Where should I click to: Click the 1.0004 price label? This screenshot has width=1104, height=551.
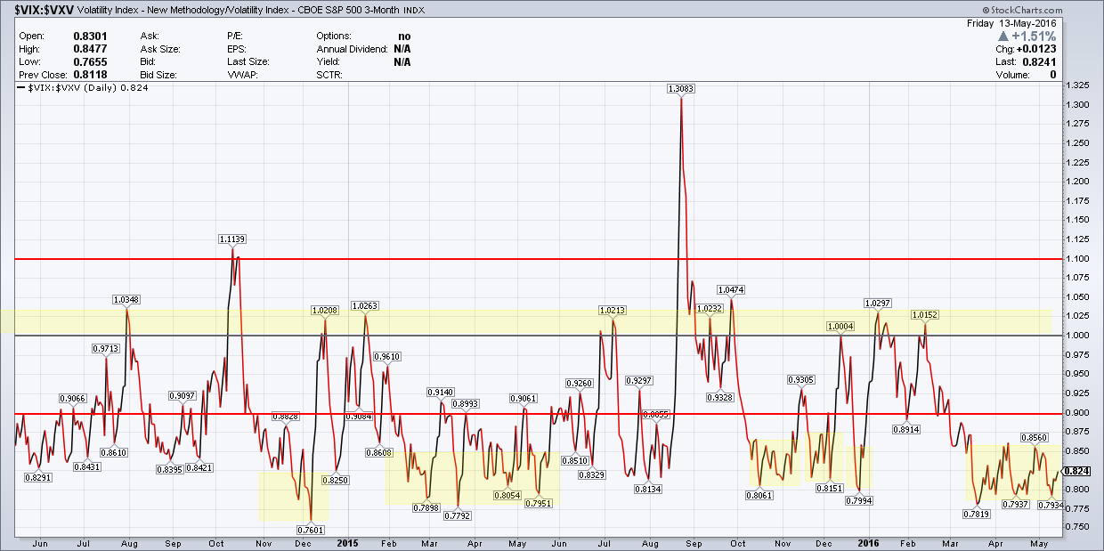(840, 326)
